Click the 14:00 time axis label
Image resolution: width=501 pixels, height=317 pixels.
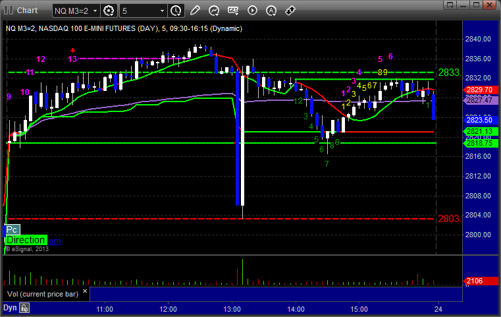[x=296, y=309]
